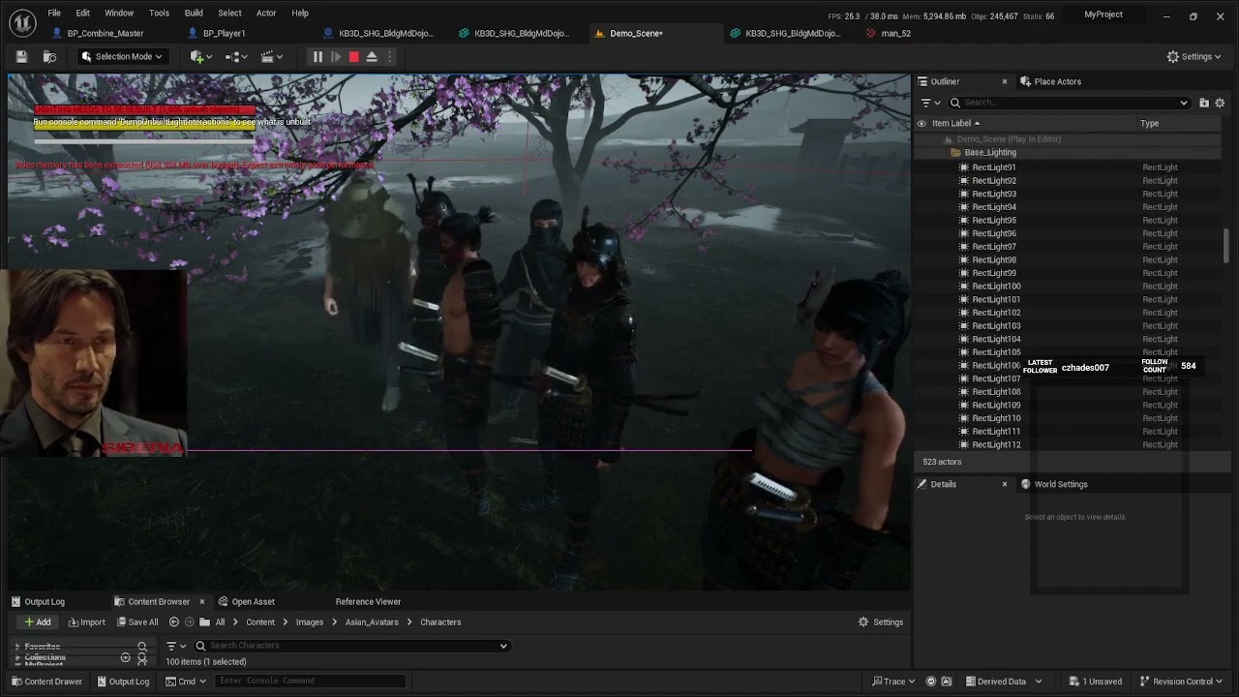Open the Help menu

pos(300,13)
